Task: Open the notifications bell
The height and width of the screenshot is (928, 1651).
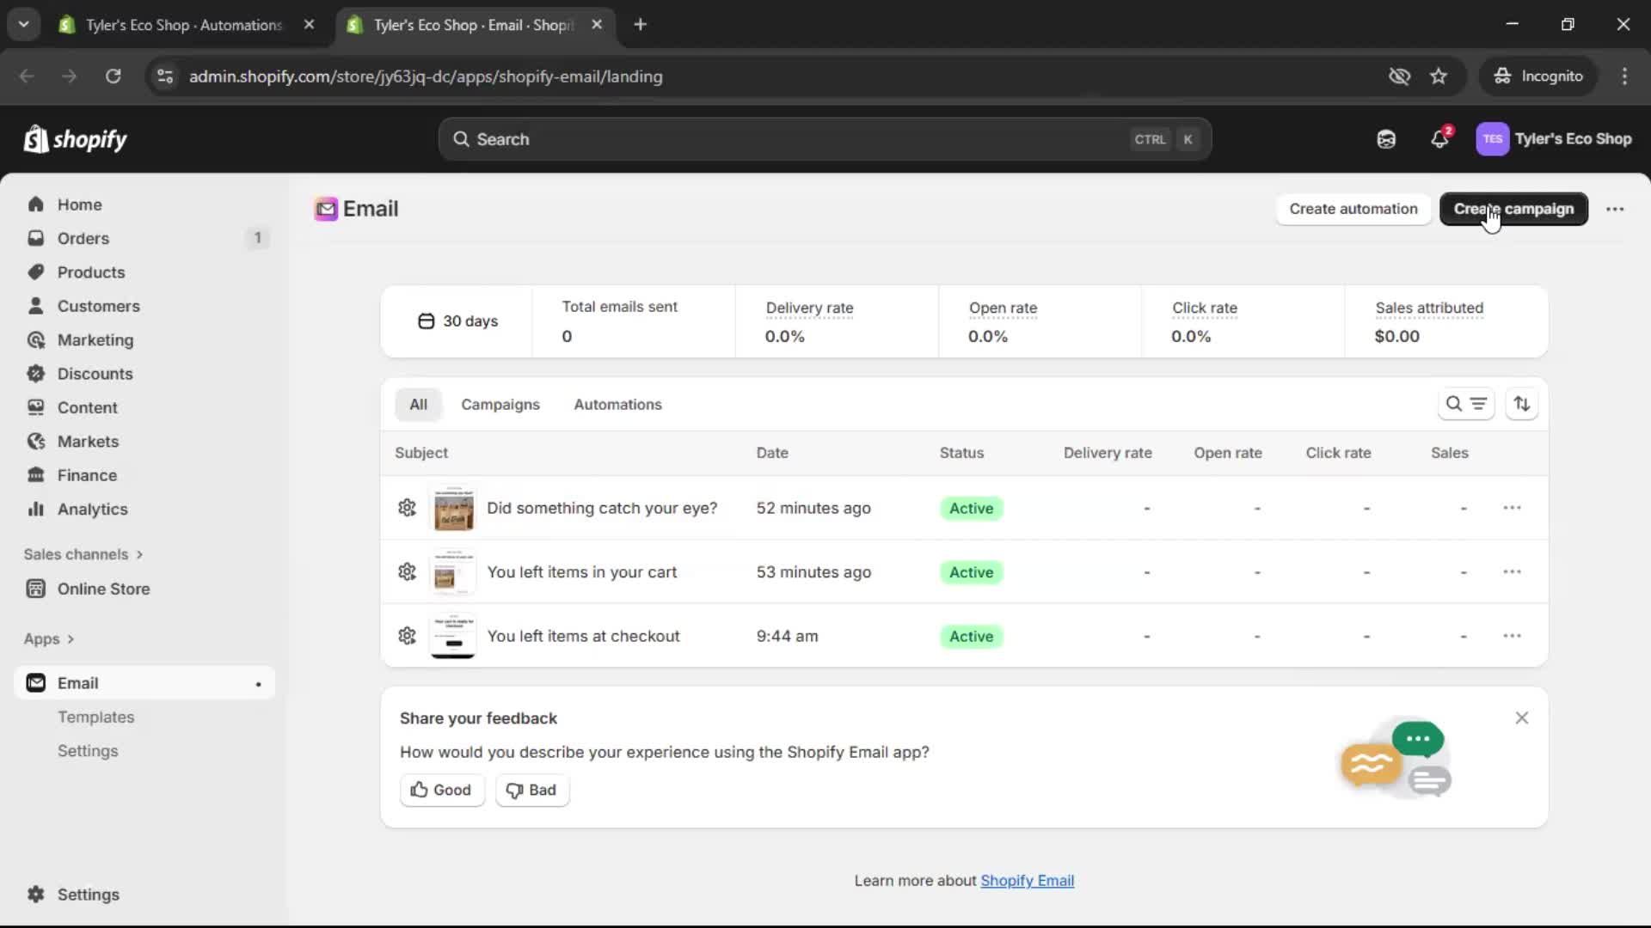Action: [x=1439, y=138]
